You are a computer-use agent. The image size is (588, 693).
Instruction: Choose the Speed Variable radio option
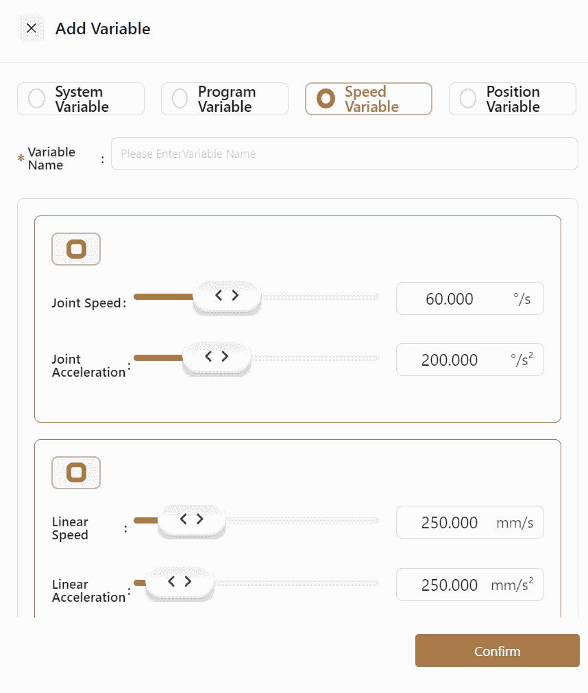[326, 99]
